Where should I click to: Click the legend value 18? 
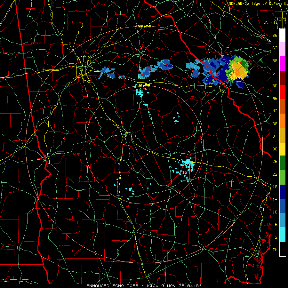click(275, 187)
